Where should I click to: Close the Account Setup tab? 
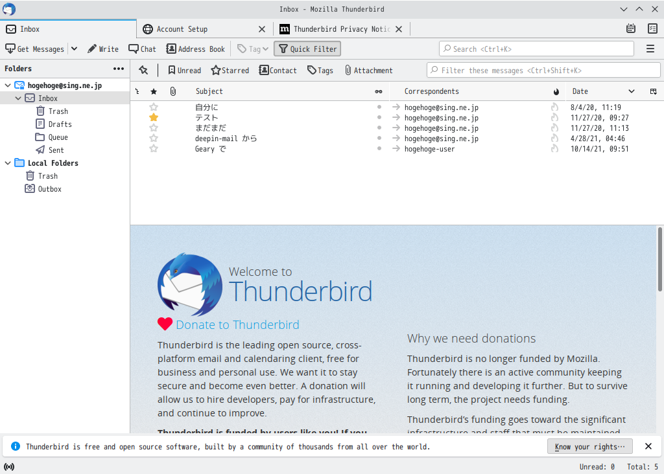click(262, 29)
